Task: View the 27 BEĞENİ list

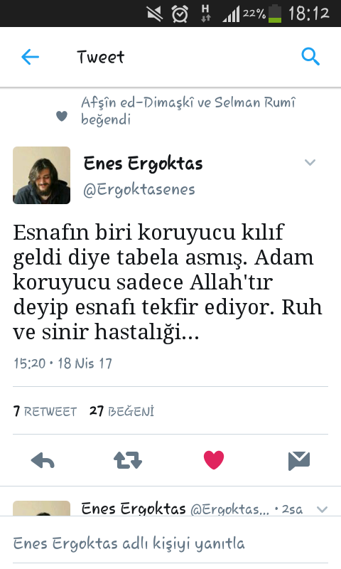Action: (x=121, y=411)
